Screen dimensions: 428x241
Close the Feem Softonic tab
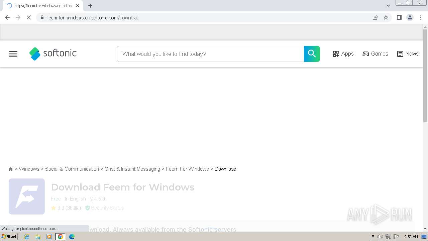tap(78, 6)
